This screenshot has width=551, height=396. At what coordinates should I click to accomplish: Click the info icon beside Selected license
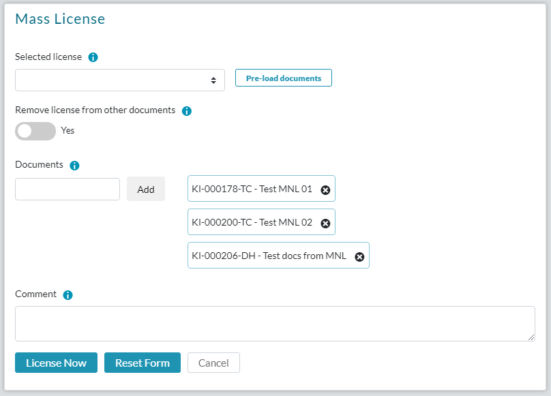pos(93,57)
